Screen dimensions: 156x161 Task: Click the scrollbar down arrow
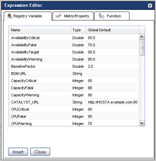[x=142, y=123]
